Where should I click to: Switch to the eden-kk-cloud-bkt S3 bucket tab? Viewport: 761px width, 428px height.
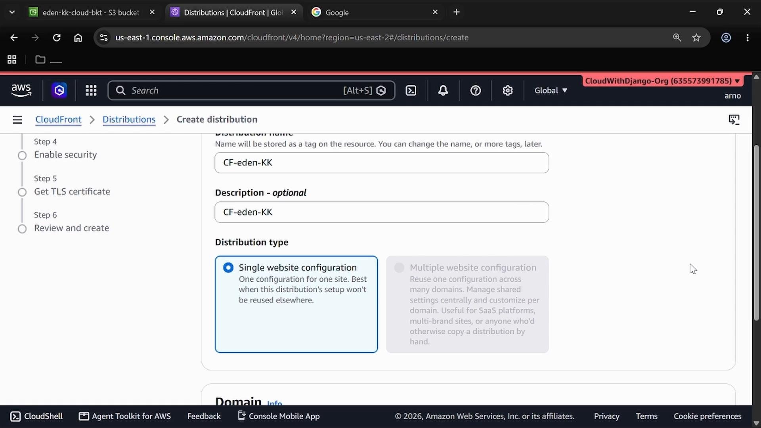point(90,12)
